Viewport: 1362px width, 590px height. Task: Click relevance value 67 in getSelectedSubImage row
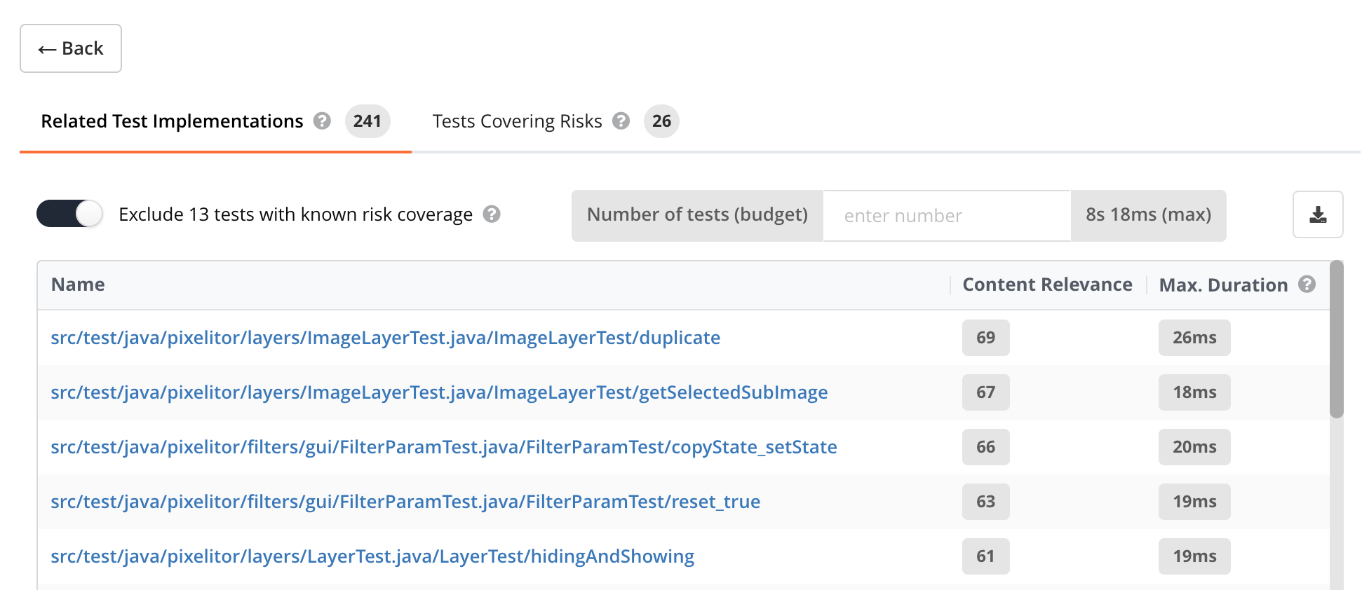tap(986, 392)
